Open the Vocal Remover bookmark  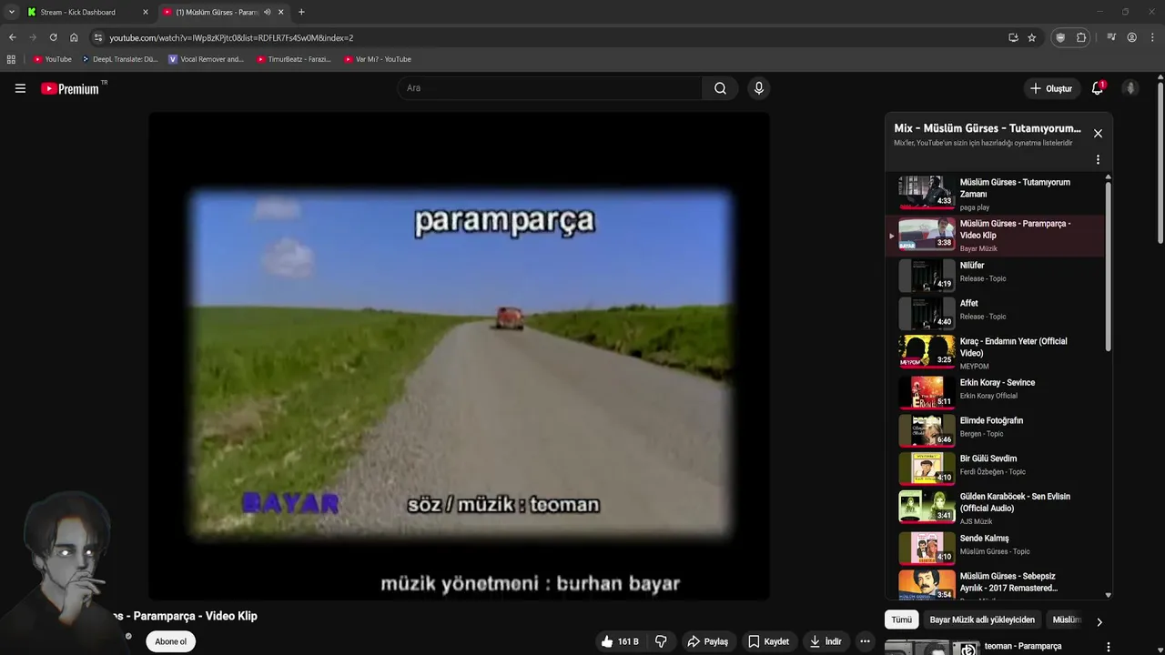click(x=206, y=59)
